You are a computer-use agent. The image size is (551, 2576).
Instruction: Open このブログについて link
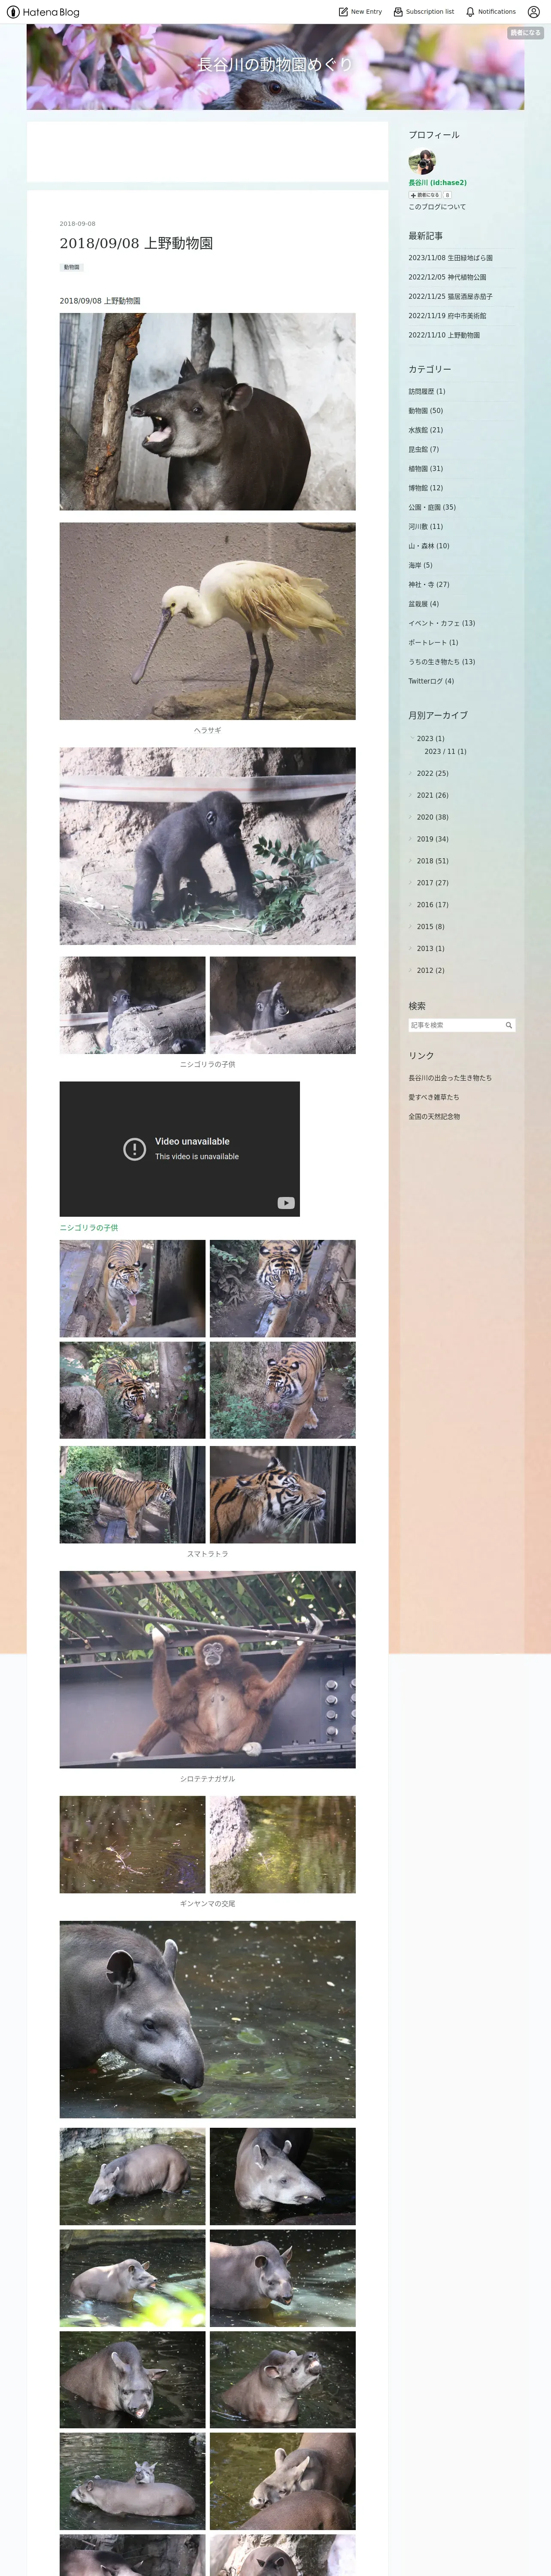click(x=437, y=207)
